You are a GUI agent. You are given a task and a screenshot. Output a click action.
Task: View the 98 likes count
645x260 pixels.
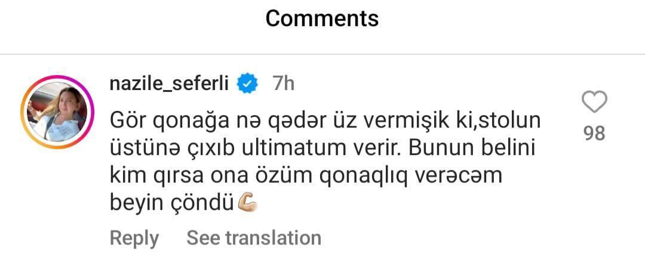[594, 133]
